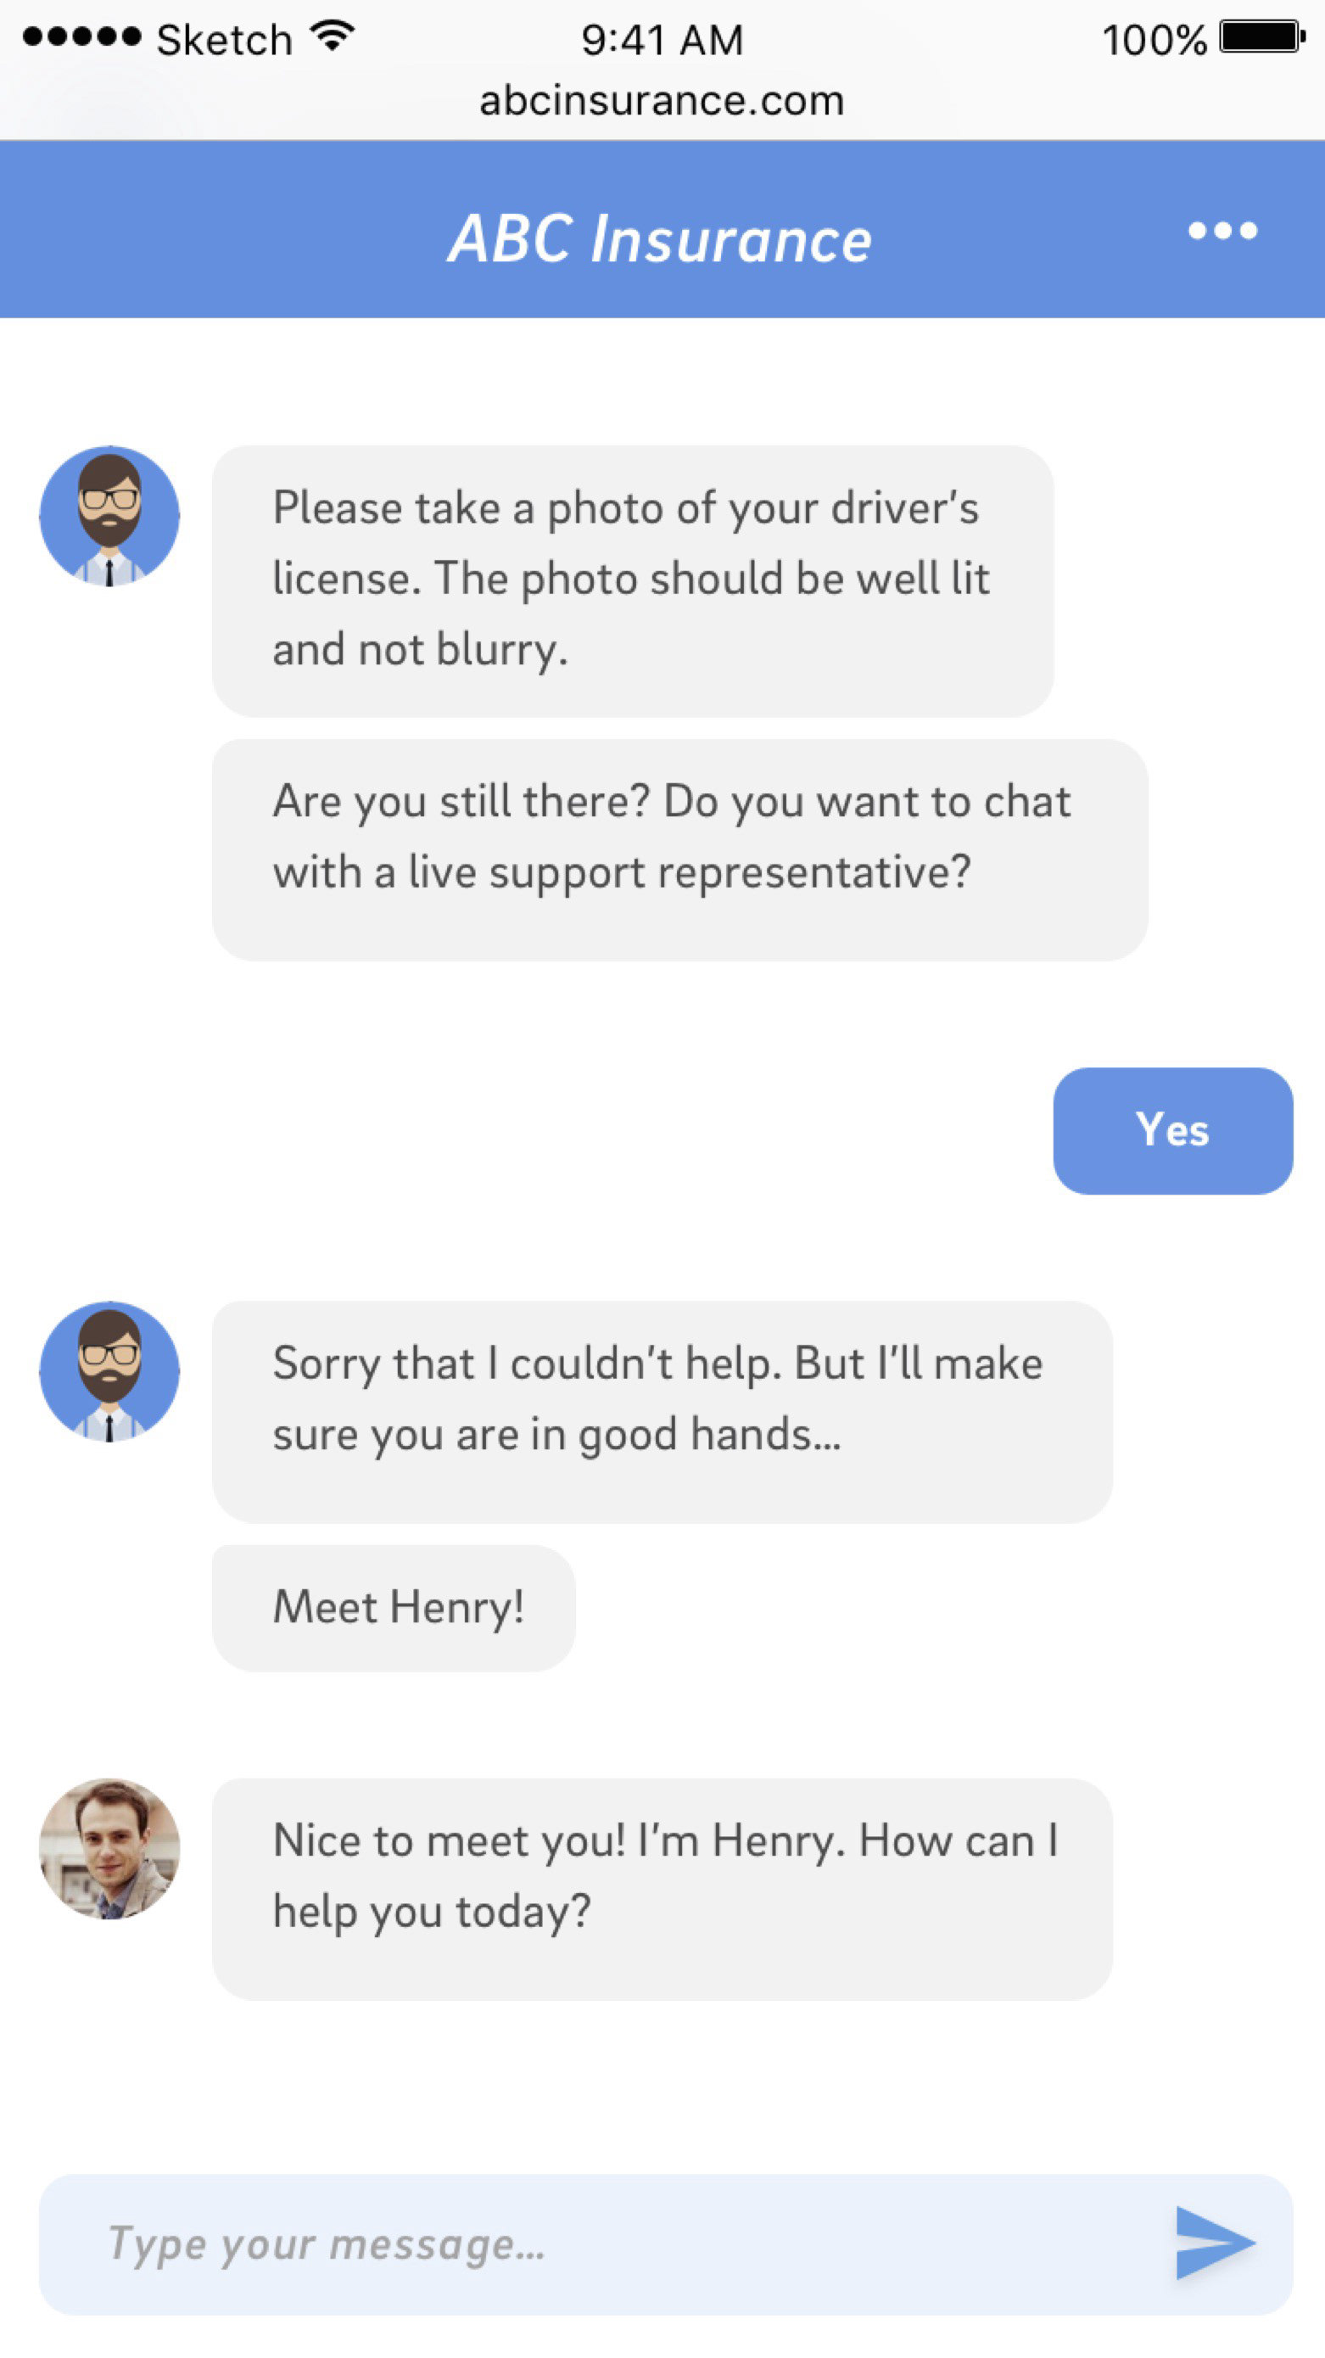Select the driver's license photo request message

pyautogui.click(x=632, y=580)
